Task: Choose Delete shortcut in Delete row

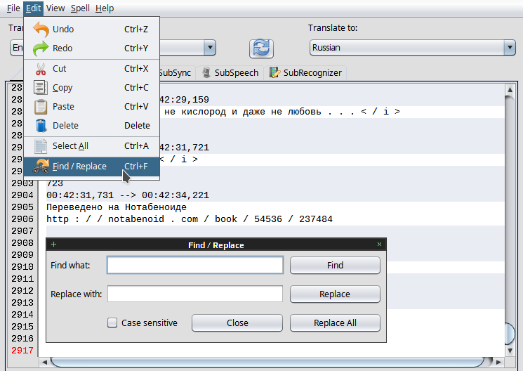Action: coord(137,126)
